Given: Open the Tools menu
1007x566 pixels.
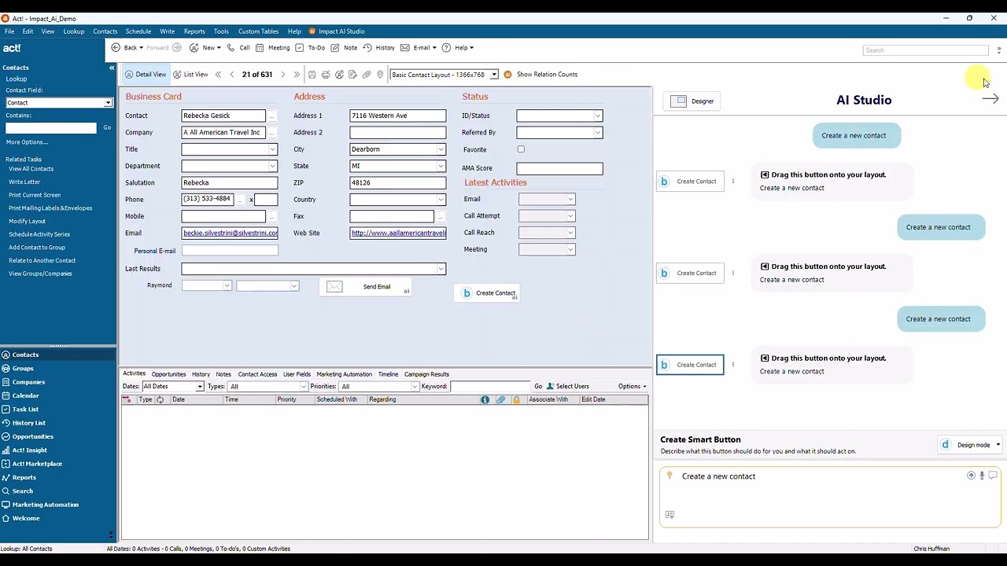Looking at the screenshot, I should coord(221,31).
